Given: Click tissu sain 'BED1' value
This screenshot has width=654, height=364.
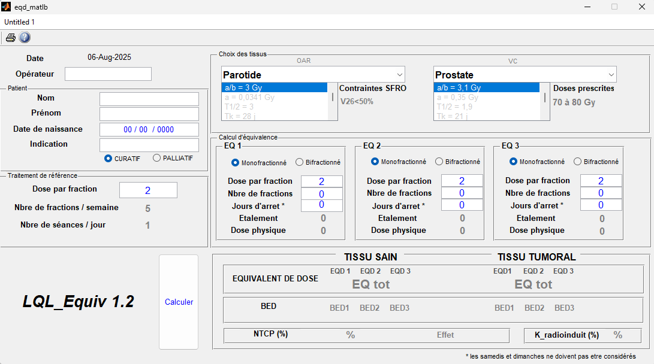Looking at the screenshot, I should [339, 308].
